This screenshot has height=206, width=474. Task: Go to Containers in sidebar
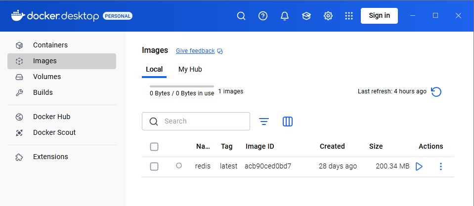pos(50,45)
